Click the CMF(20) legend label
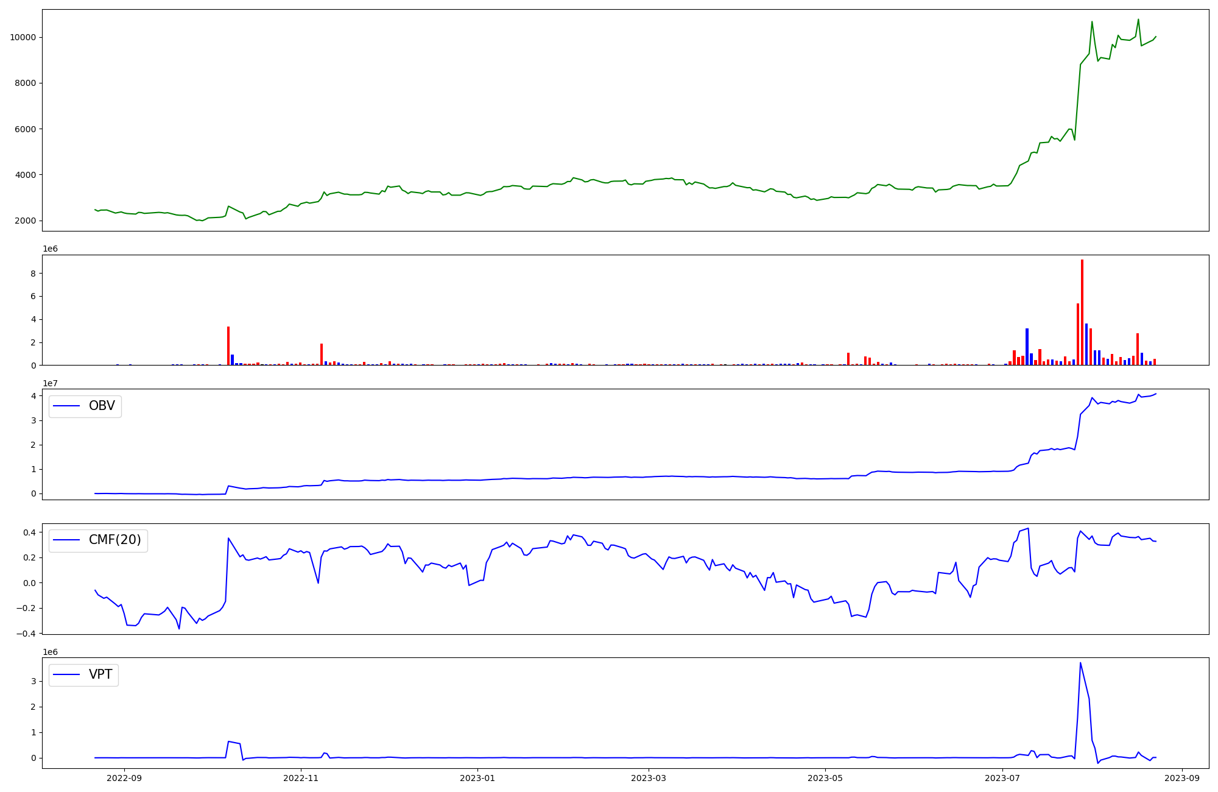The image size is (1218, 792). (x=114, y=540)
